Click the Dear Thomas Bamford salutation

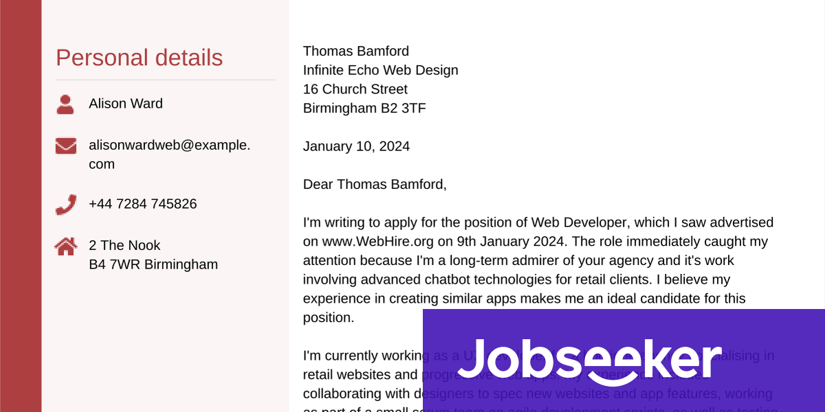click(375, 184)
